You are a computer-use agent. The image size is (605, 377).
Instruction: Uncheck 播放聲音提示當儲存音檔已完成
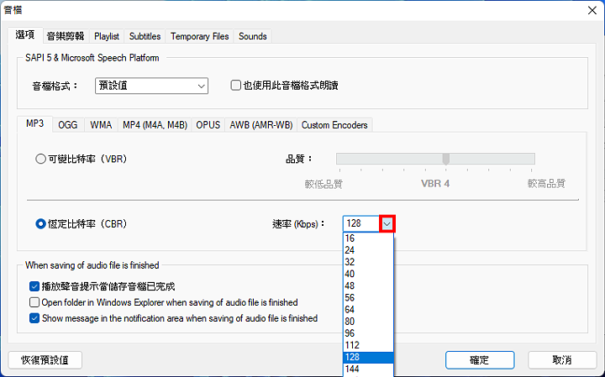click(x=34, y=286)
